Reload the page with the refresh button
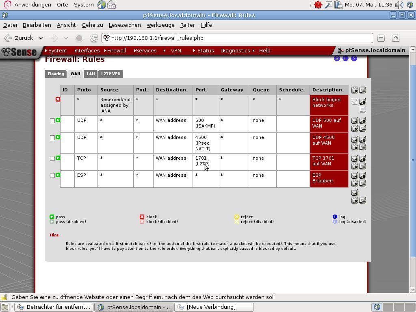 (94, 38)
